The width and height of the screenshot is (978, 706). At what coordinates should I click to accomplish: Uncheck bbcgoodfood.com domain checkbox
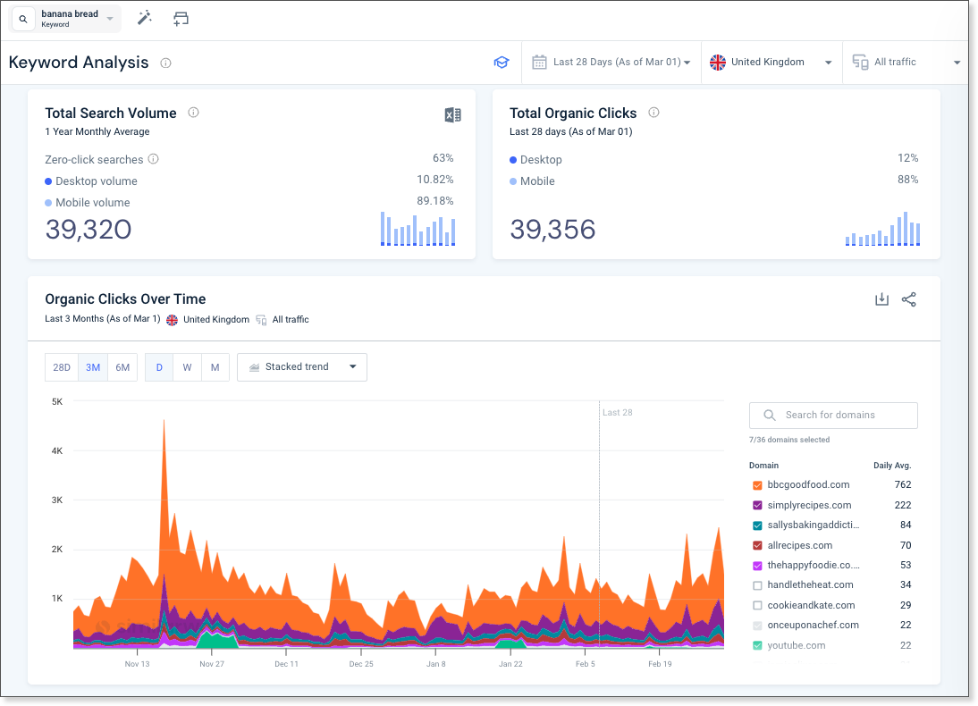pos(757,485)
